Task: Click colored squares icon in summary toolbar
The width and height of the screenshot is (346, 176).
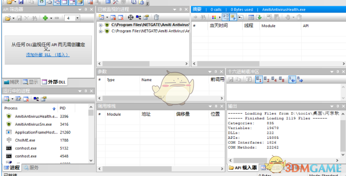Action: pos(214,17)
